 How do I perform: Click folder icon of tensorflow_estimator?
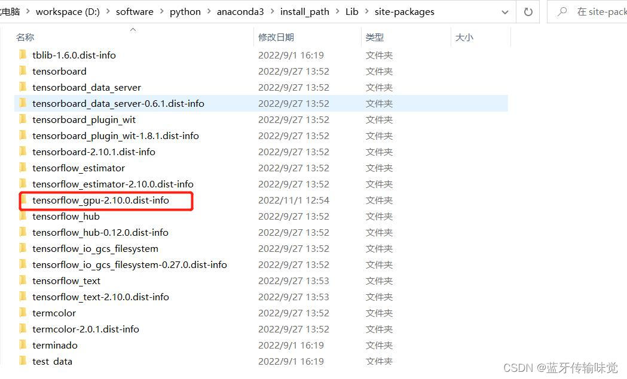[23, 167]
